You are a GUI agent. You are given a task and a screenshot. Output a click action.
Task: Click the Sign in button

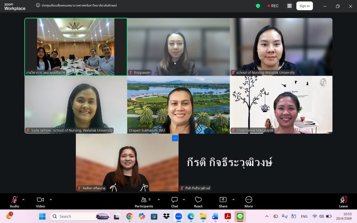pyautogui.click(x=304, y=6)
